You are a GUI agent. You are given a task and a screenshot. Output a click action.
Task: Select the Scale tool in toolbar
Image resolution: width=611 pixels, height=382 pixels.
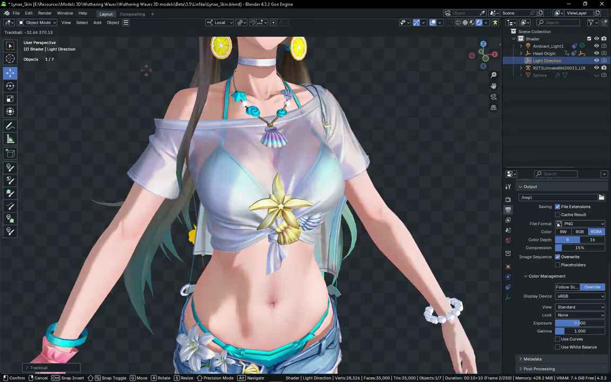pos(10,99)
